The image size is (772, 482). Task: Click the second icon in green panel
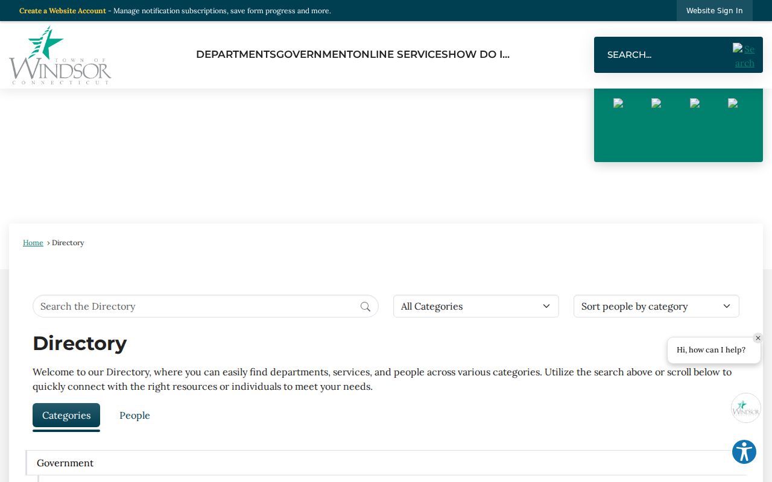tap(656, 103)
